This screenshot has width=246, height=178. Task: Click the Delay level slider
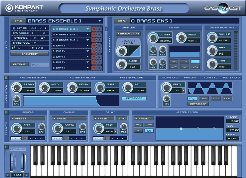[x=110, y=138]
